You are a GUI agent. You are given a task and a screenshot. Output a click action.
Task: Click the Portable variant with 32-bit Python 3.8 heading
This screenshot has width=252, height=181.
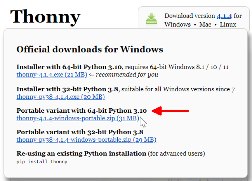(x=80, y=132)
